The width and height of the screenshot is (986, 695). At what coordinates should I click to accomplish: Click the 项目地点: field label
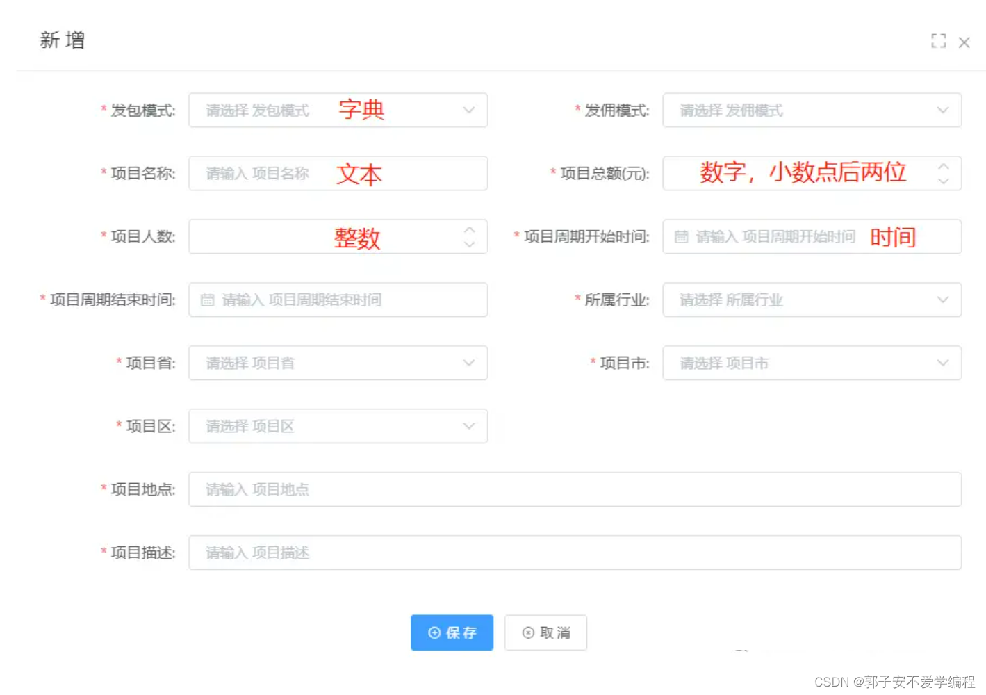[142, 490]
